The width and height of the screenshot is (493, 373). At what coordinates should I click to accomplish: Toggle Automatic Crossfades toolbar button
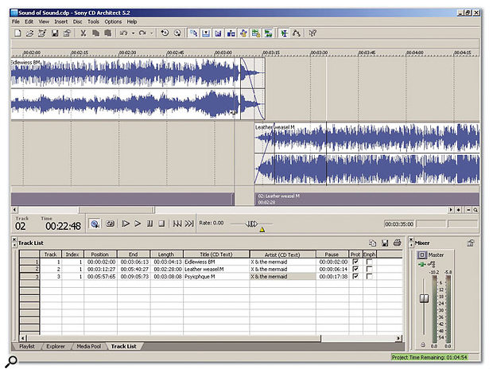pyautogui.click(x=218, y=33)
